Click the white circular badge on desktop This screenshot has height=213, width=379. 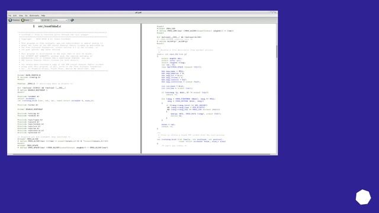363,197
